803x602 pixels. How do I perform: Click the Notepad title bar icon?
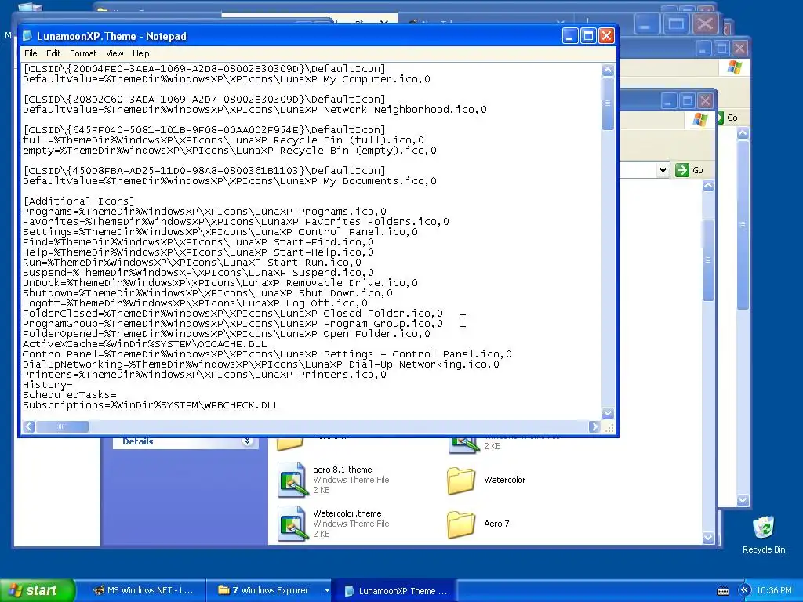(27, 36)
